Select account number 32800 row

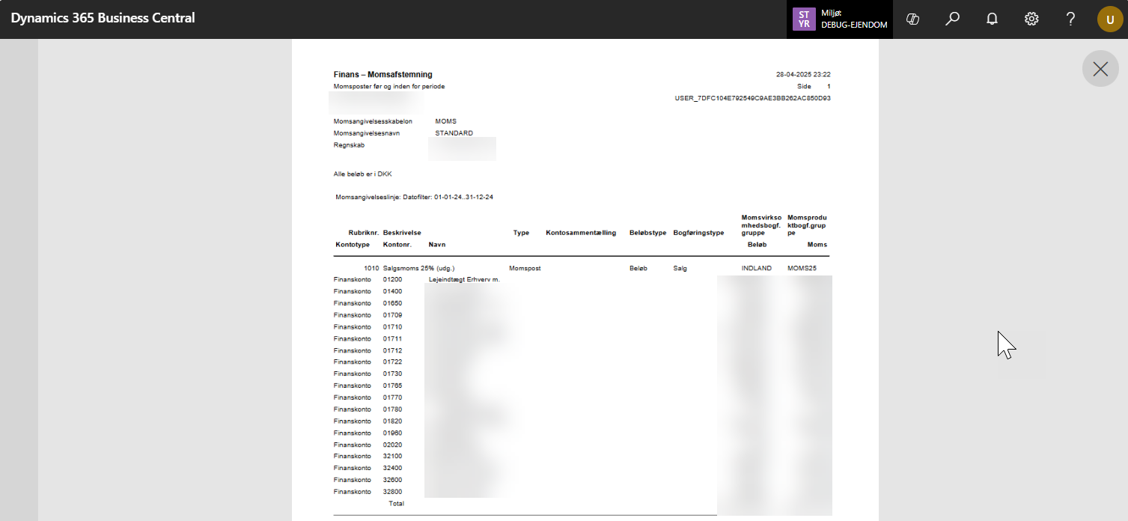pos(392,492)
